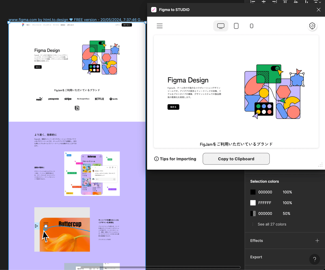Switch preview to desktop view
325x270 pixels.
[221, 26]
